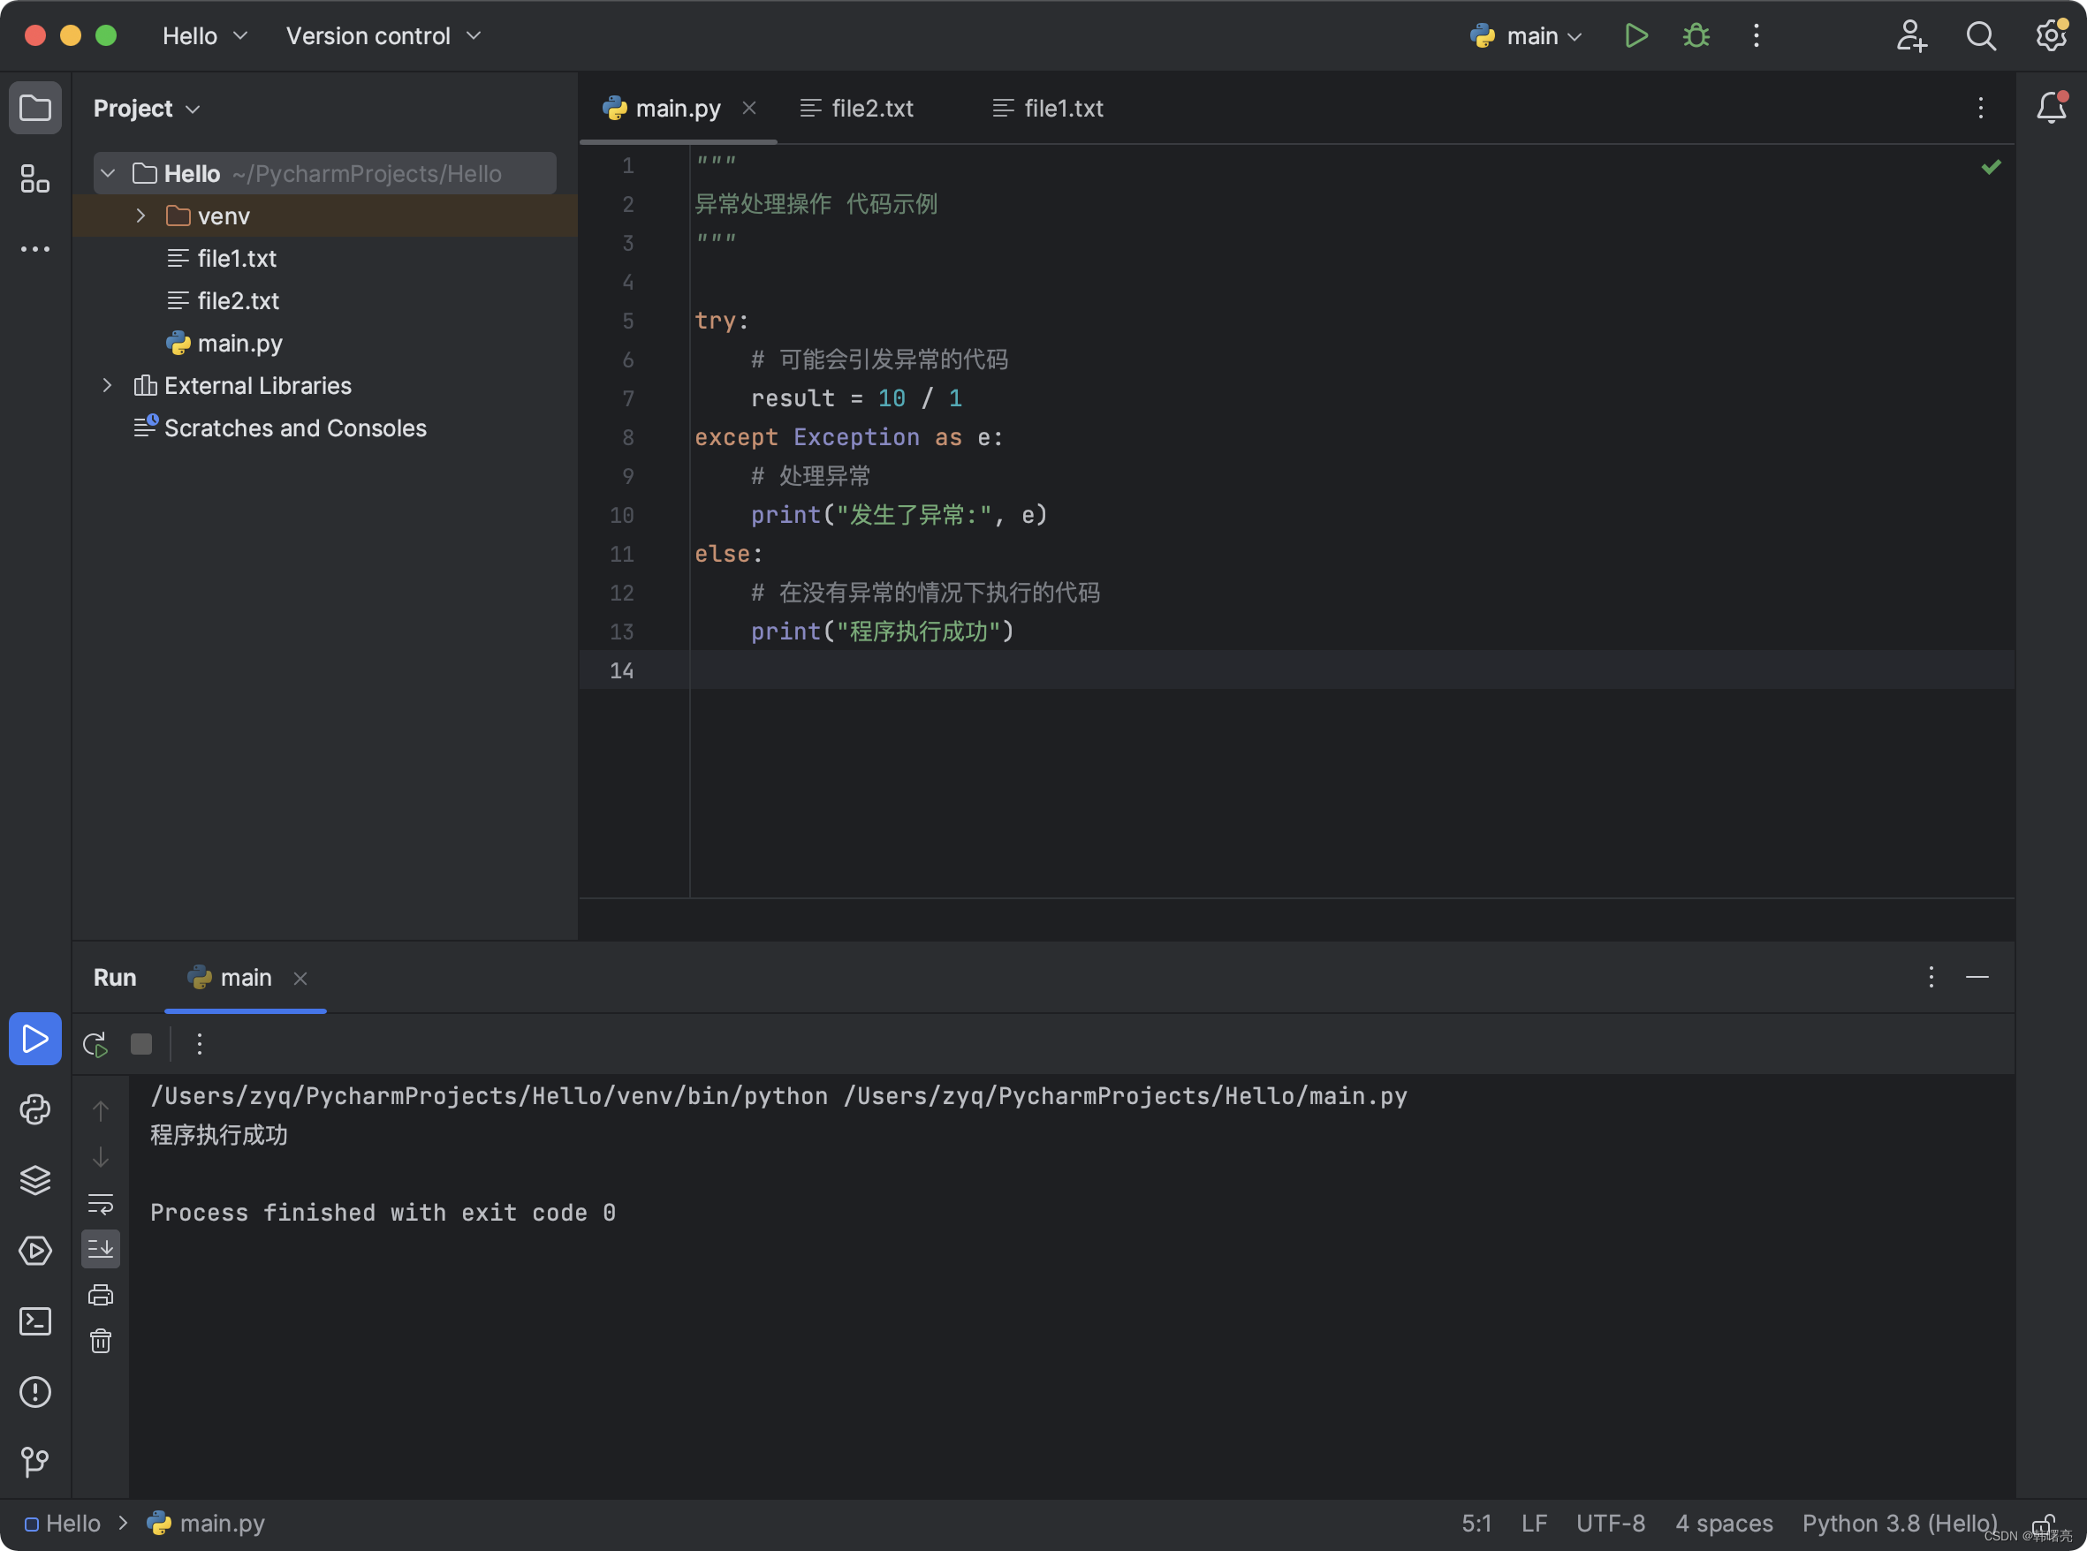The width and height of the screenshot is (2087, 1551).
Task: Place cursor on editor line 14
Action: click(x=1353, y=670)
